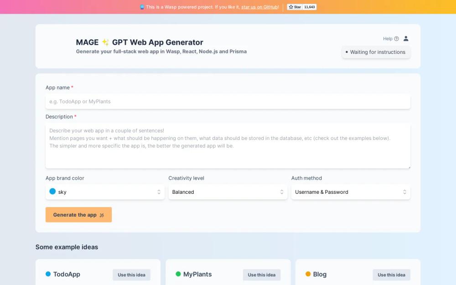456x285 pixels.
Task: Click the TodoApp card title
Action: (x=67, y=274)
